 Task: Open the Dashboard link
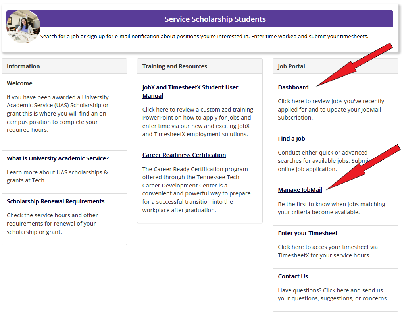coord(293,87)
